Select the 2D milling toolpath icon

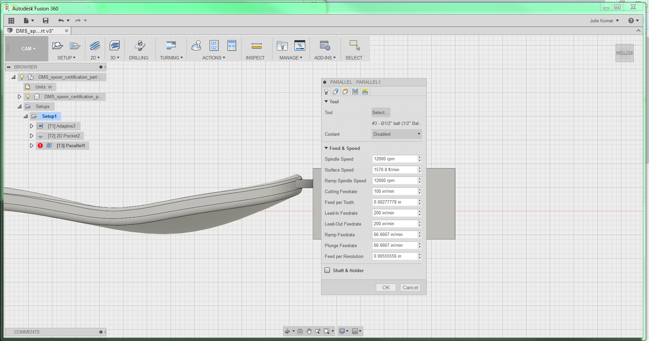coord(95,46)
